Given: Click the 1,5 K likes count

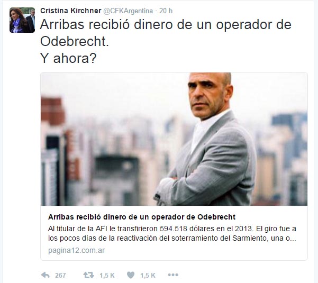Looking at the screenshot, I should (148, 275).
